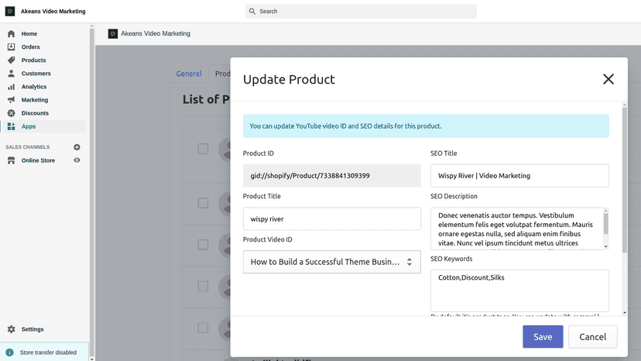Add a sales channel with plus icon
The image size is (641, 361).
[77, 147]
